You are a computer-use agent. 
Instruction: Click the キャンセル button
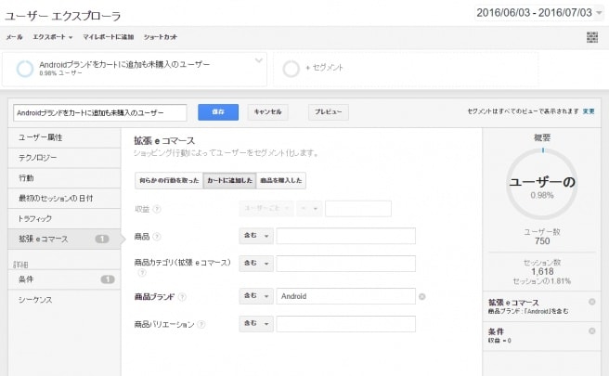[x=267, y=111]
